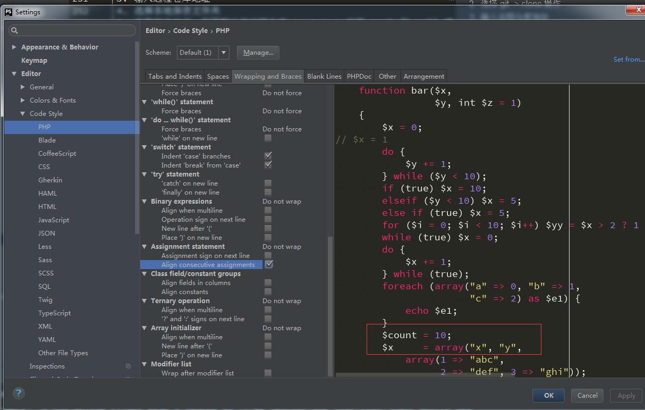
Task: Collapse the Code Style tree node
Action: point(23,114)
